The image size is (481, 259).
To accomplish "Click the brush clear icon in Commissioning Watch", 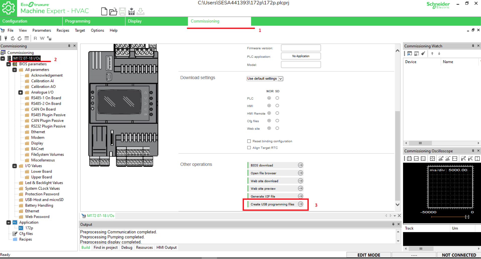I will point(423,54).
